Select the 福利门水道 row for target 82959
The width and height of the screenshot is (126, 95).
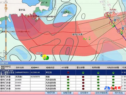(x=63, y=86)
